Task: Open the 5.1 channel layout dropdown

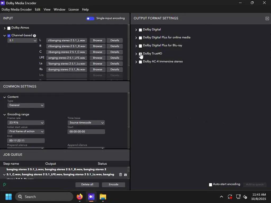Action: [22, 40]
